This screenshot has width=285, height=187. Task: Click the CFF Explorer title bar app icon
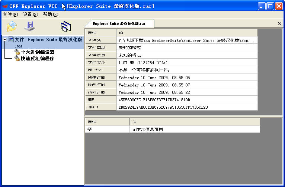(x=5, y=6)
